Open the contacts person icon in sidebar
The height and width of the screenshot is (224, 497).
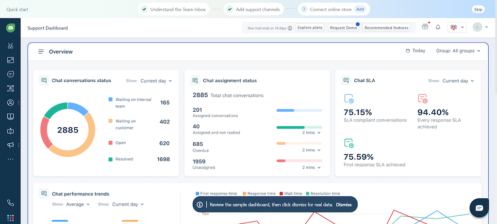coord(10,103)
